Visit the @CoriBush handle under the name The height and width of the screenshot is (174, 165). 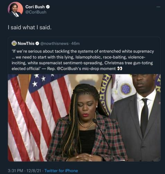point(36,12)
